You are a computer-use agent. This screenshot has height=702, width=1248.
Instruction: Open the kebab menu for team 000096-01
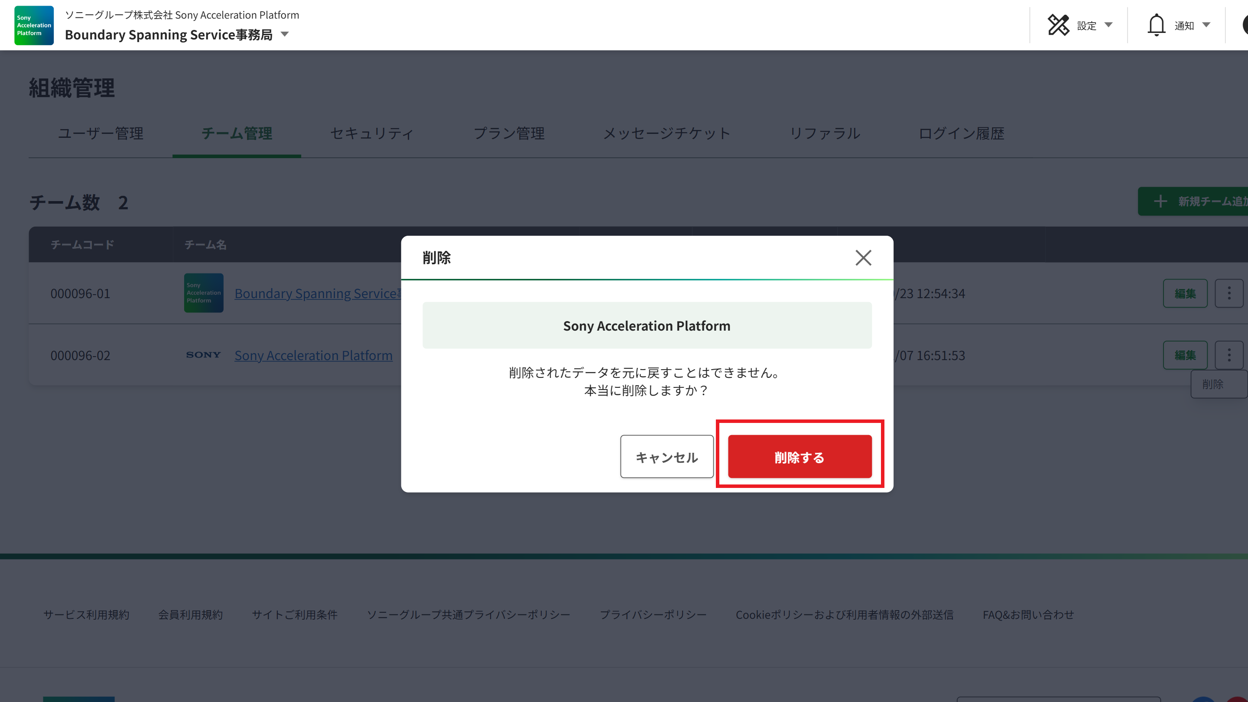point(1229,293)
